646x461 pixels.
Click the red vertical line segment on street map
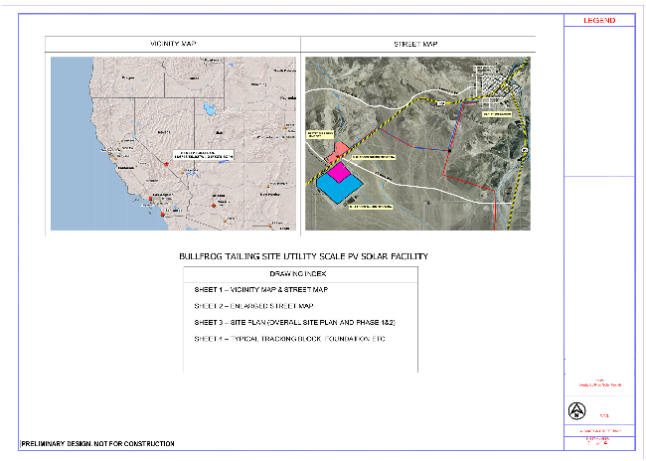pos(495,210)
